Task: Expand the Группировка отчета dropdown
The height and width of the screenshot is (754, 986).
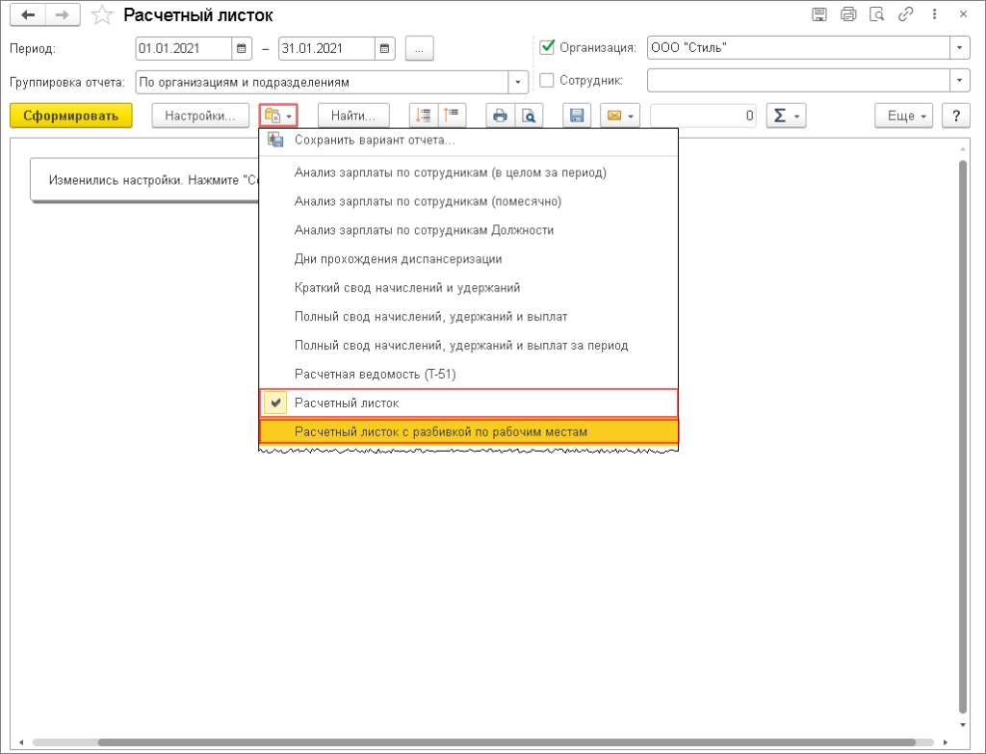Action: 520,82
